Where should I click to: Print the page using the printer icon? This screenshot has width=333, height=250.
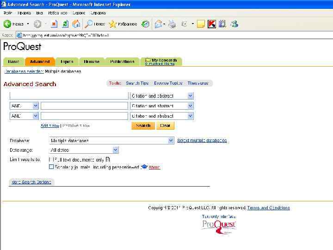coord(172,24)
